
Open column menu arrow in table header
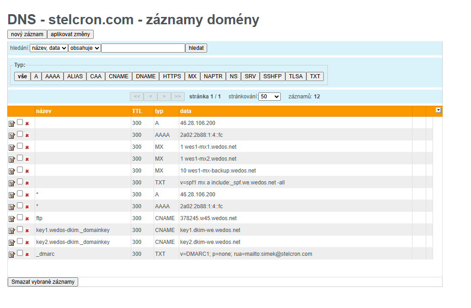click(x=438, y=110)
